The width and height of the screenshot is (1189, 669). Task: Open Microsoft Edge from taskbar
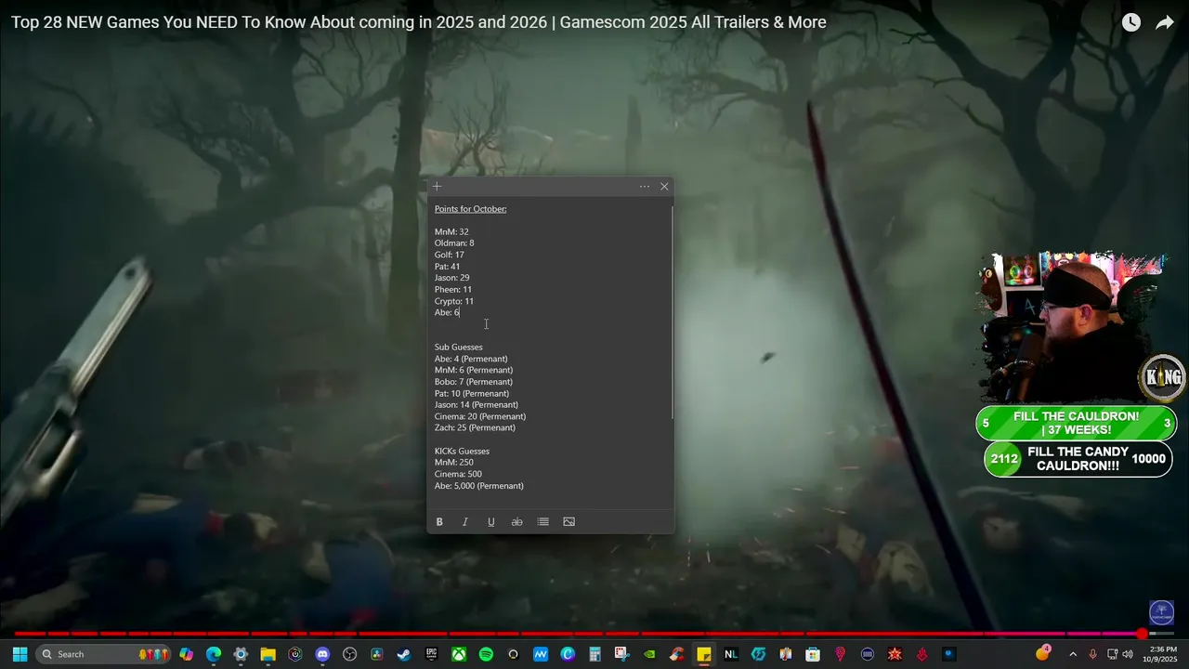214,654
